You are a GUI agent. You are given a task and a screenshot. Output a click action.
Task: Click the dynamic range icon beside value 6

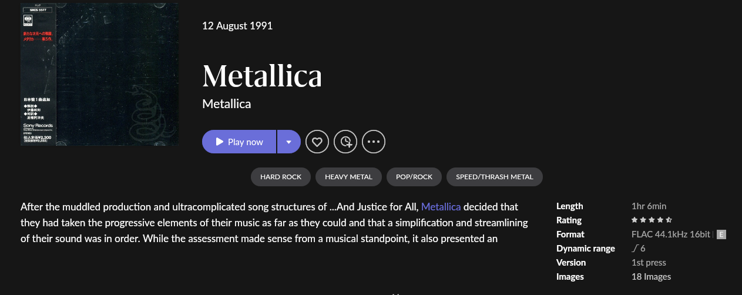coord(635,249)
